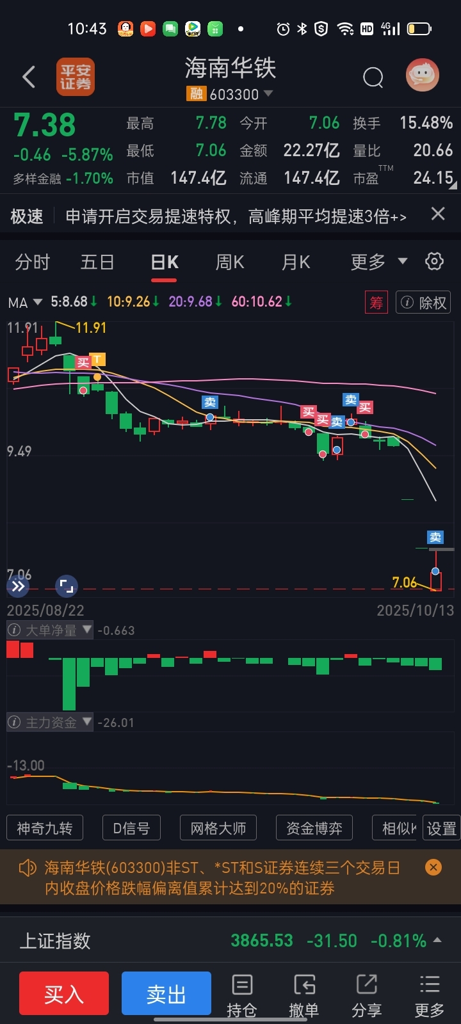461x1024 pixels.
Task: Select the 神奇九转 indicator
Action: 45,828
